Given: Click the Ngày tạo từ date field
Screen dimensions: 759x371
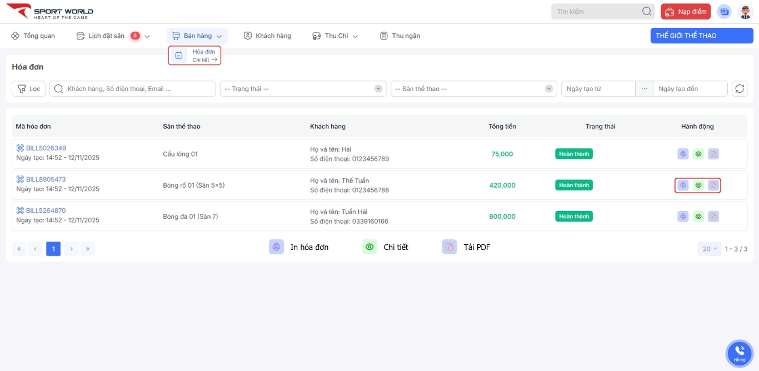Looking at the screenshot, I should (598, 89).
